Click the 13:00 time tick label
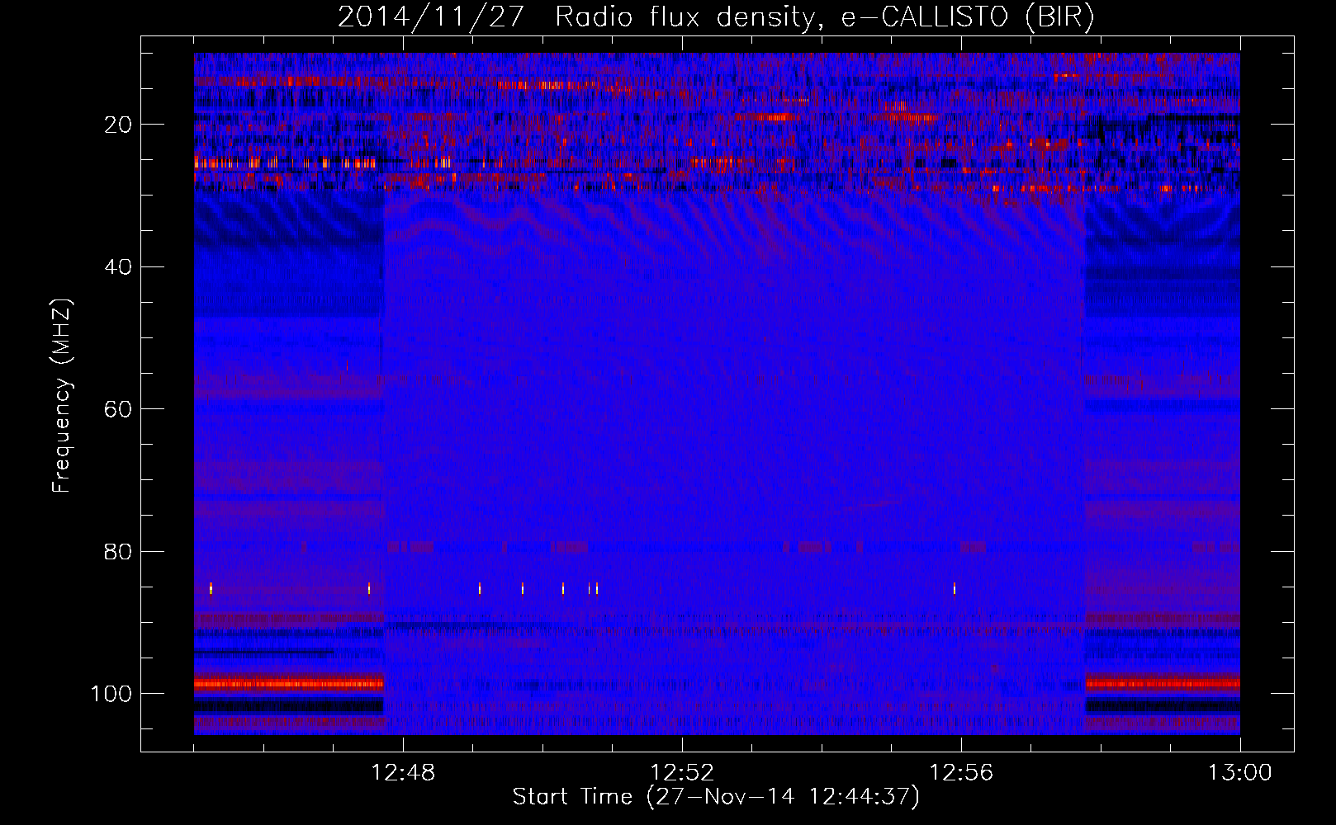This screenshot has height=825, width=1336. 1240,773
